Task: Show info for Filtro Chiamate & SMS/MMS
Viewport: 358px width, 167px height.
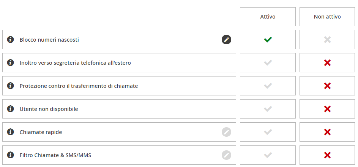Action: click(x=10, y=155)
